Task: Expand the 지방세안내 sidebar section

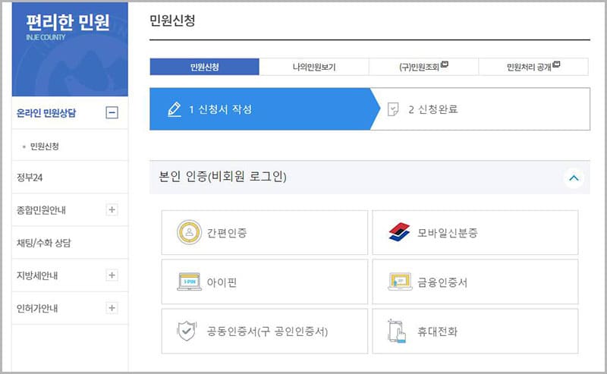Action: pyautogui.click(x=112, y=275)
